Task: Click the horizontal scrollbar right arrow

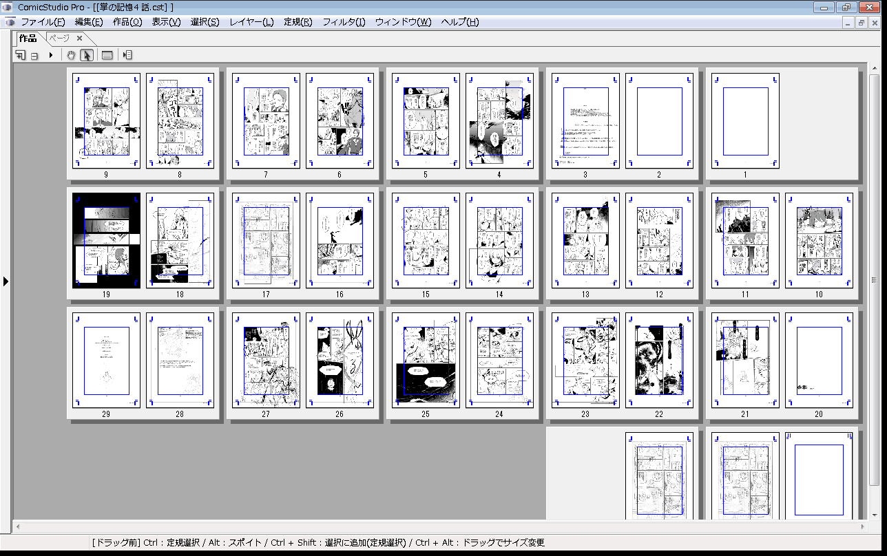Action: (x=863, y=526)
